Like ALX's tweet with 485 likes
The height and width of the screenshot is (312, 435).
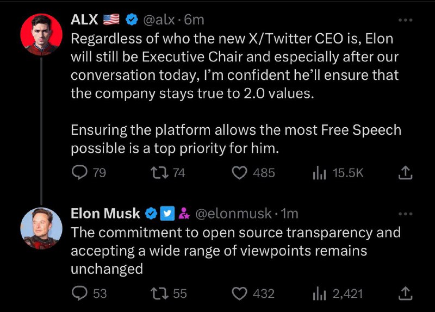point(240,173)
